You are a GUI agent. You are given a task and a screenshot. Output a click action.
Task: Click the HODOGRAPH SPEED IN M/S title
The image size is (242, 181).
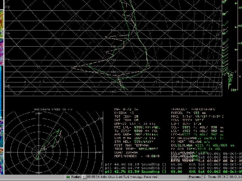click(53, 109)
